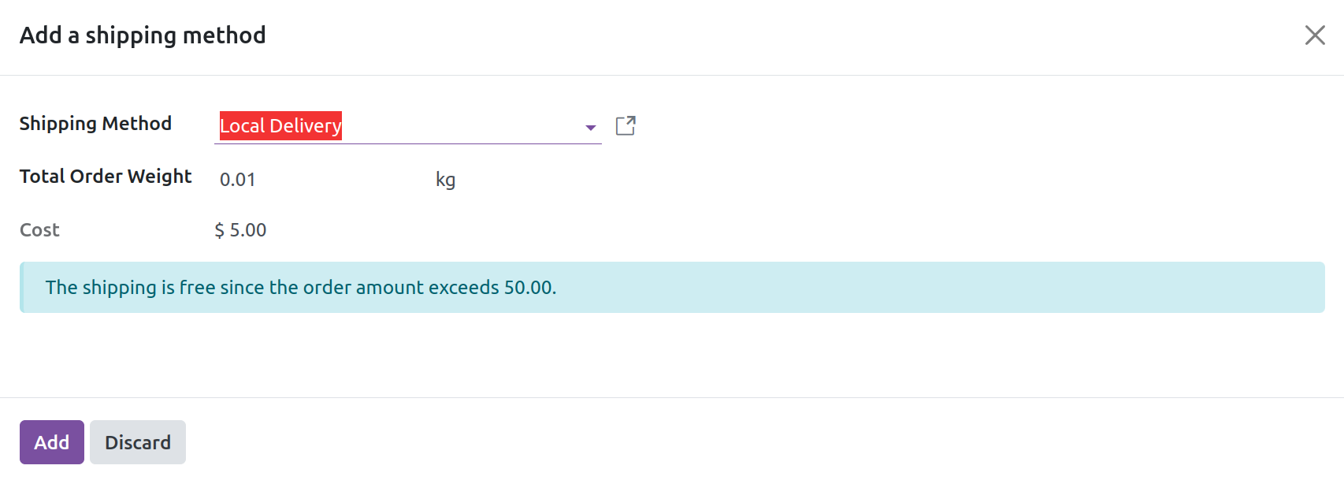Click the blank header area beside the title
1344x484 pixels.
(x=709, y=35)
